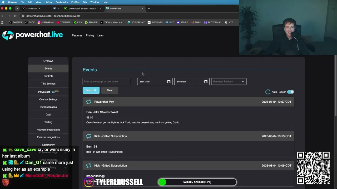Open the Pricing link
This screenshot has width=337, height=189.
tap(90, 35)
